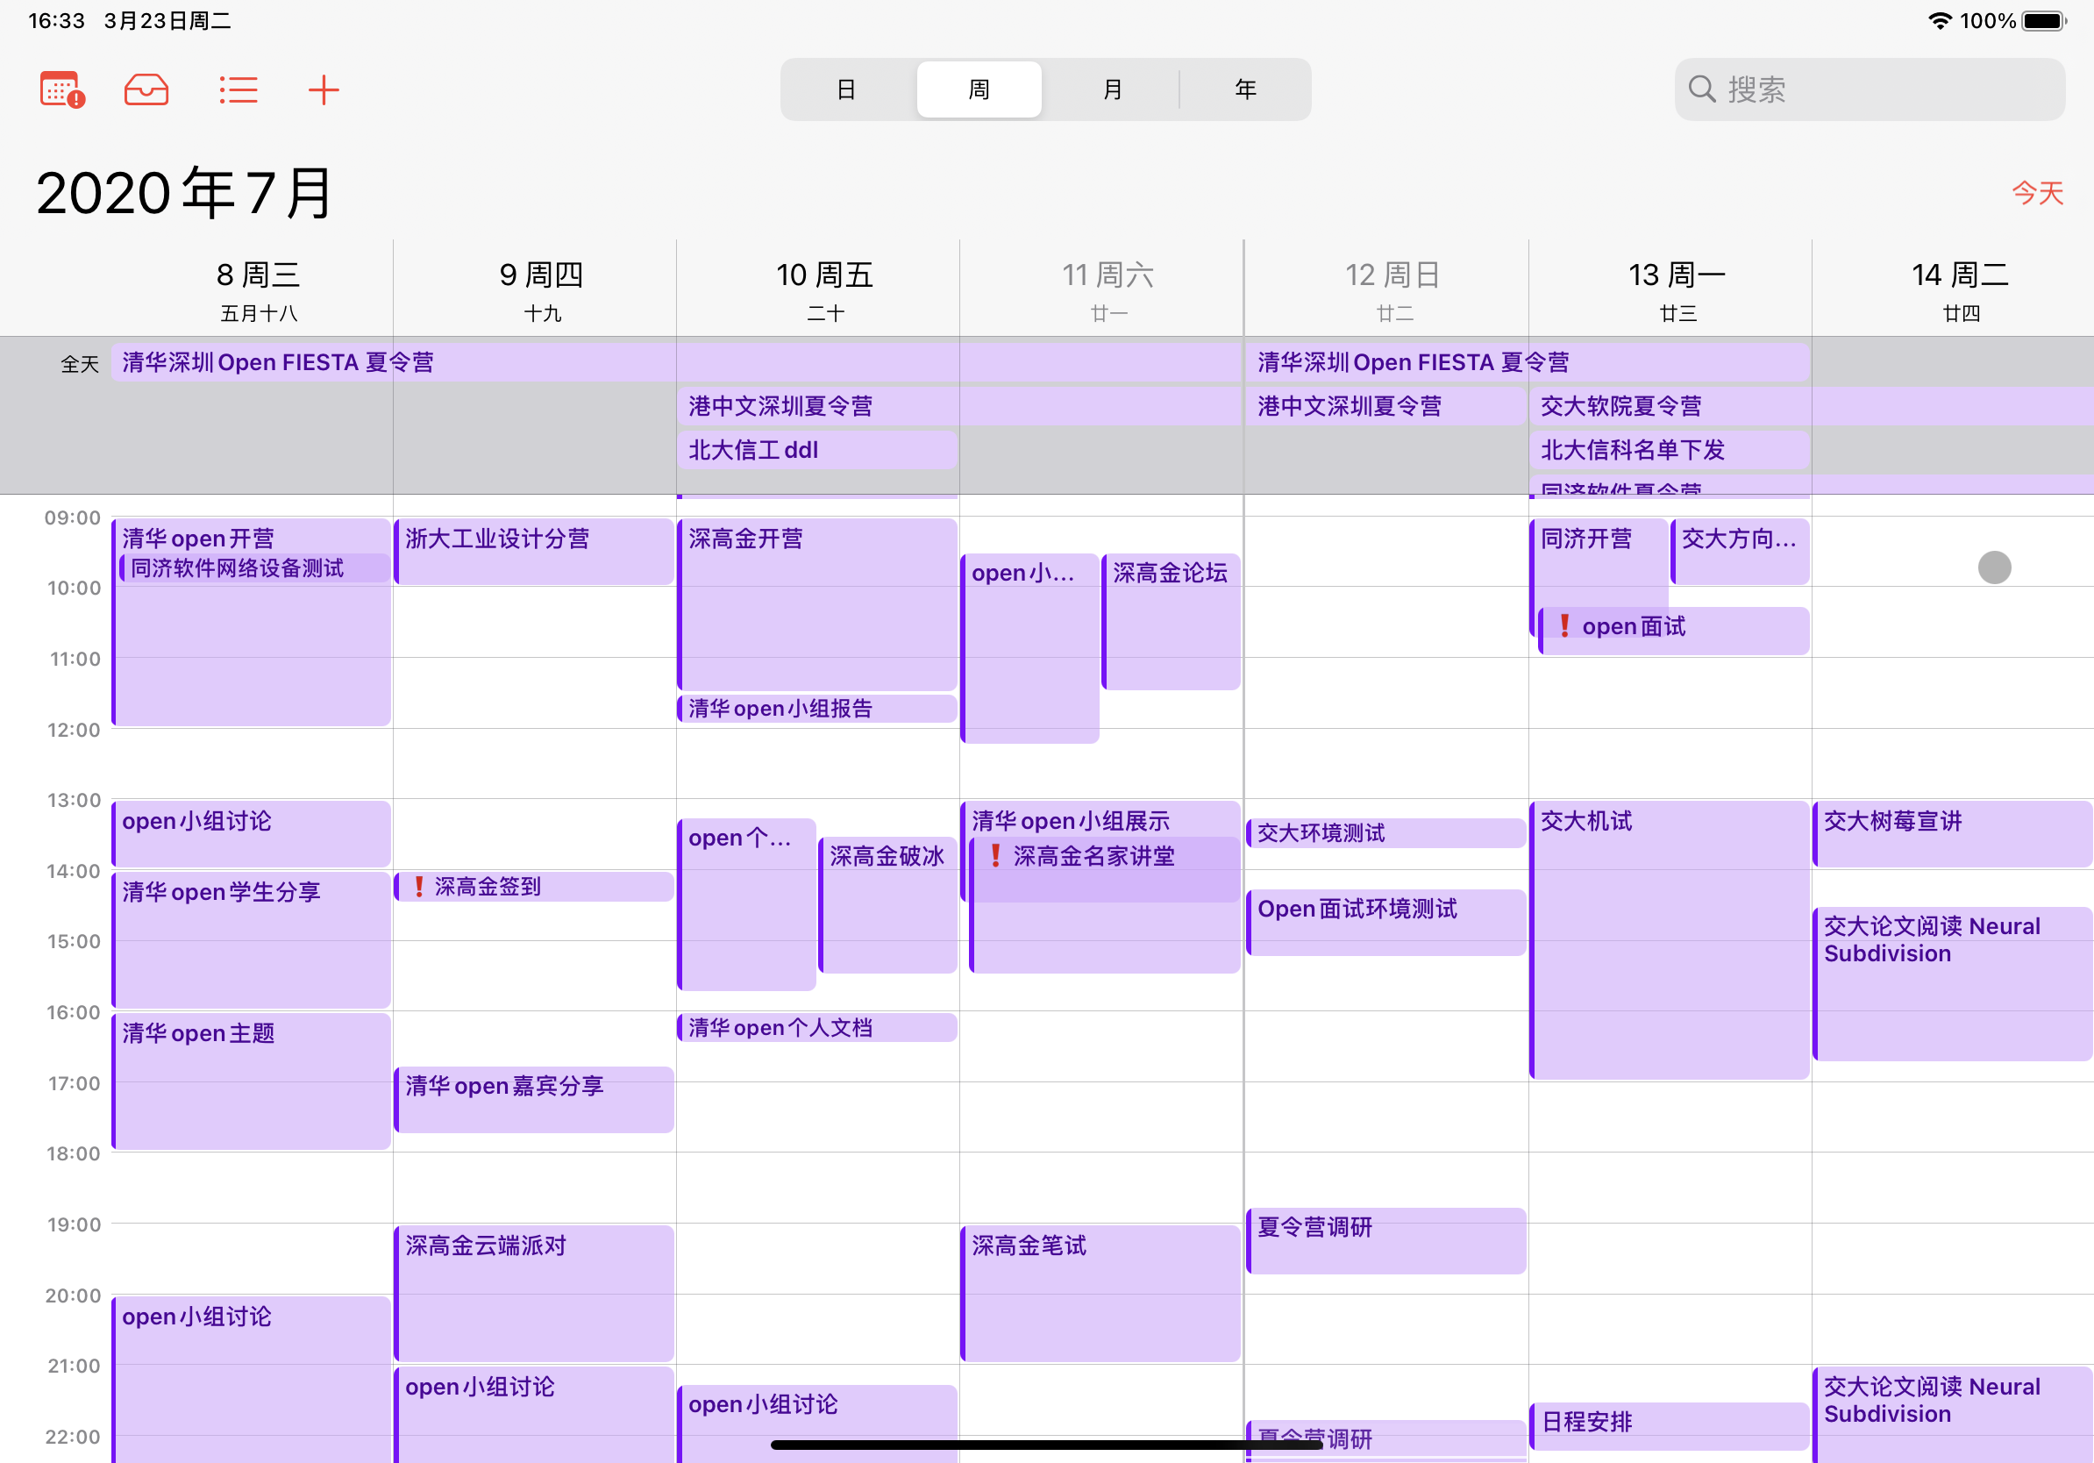Open the invitations inbox icon
This screenshot has height=1463, width=2094.
tap(146, 89)
